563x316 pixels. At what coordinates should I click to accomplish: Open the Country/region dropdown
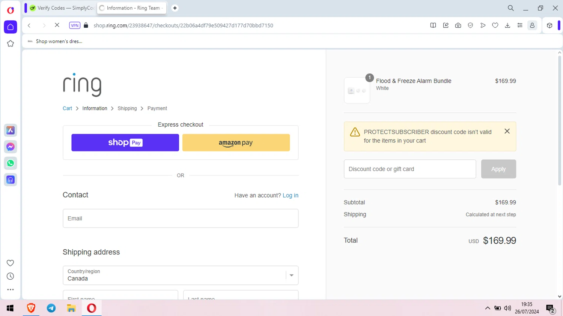pyautogui.click(x=181, y=276)
